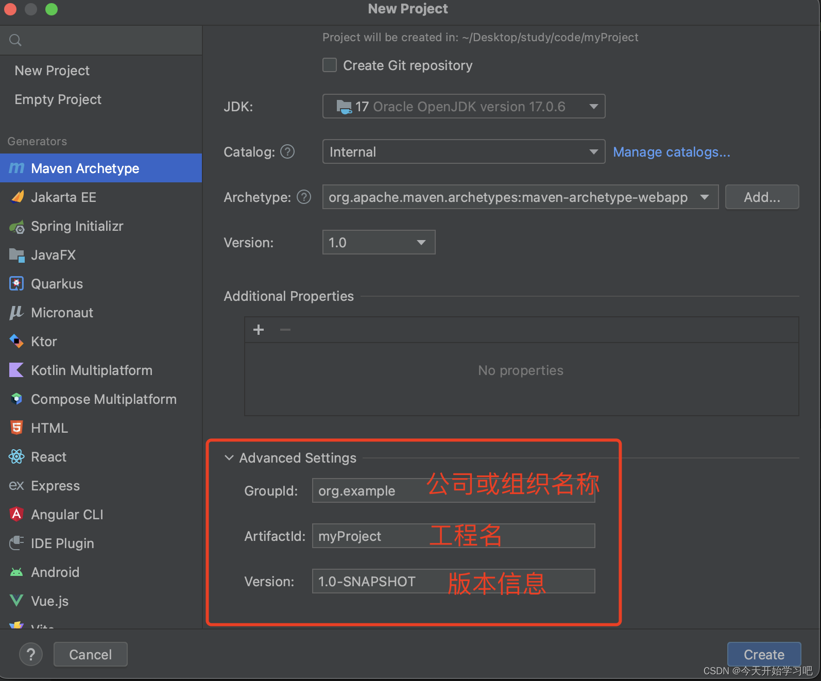Click the IDE Plugin plug icon
Viewport: 821px width, 681px height.
[16, 543]
